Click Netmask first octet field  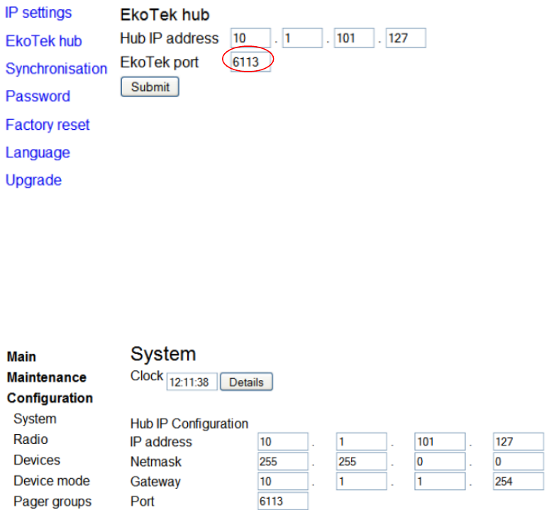282,461
